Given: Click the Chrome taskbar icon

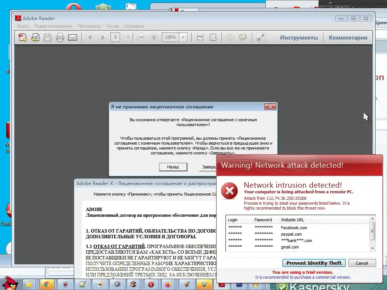Looking at the screenshot, I should (x=46, y=284).
